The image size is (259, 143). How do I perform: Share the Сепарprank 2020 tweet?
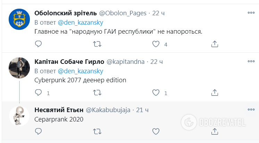pos(215,132)
